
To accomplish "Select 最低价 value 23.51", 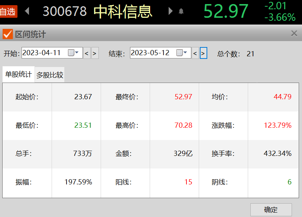I will pyautogui.click(x=83, y=126).
